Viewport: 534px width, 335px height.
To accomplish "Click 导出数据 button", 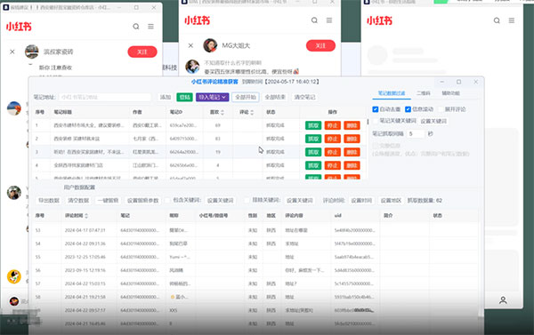I will point(49,200).
